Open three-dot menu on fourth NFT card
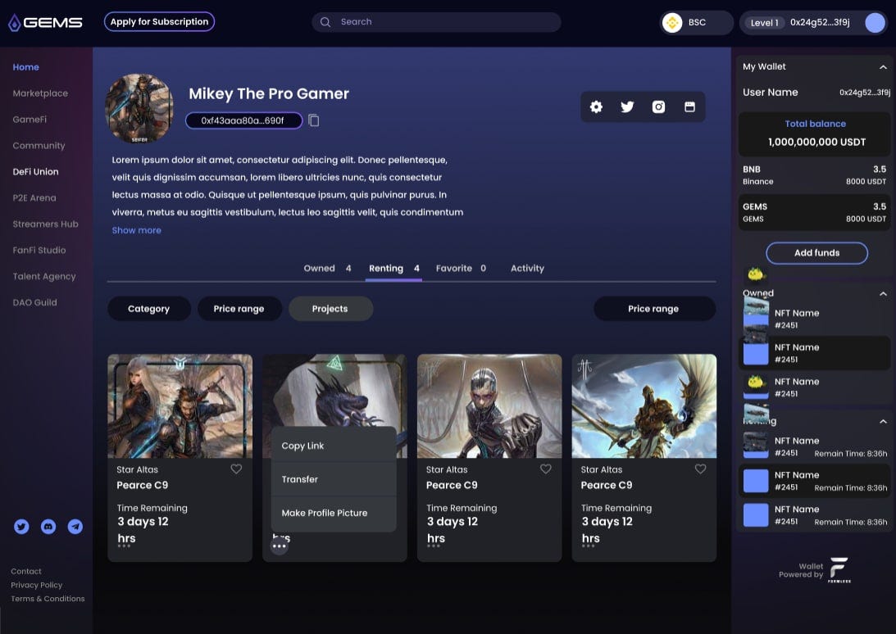 click(588, 546)
